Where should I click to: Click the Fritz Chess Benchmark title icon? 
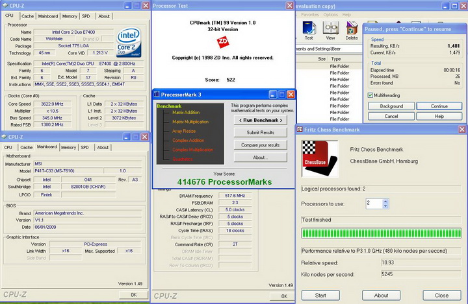300,129
